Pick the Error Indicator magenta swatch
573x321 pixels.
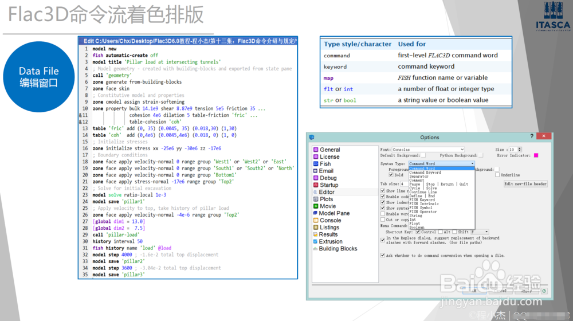(536, 155)
